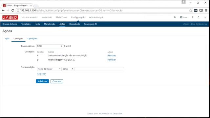210x118 pixels.
Task: Open the Tipo do cálculo E/OU dropdown
Action: click(x=50, y=46)
